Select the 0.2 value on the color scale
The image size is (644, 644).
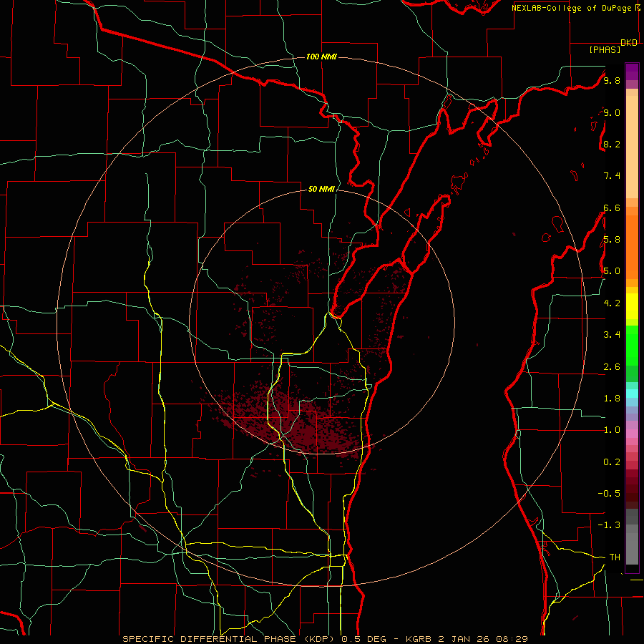coord(612,462)
